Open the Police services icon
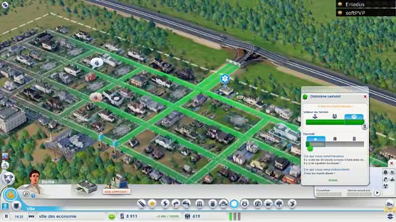The height and width of the screenshot is (222, 396). point(245,204)
